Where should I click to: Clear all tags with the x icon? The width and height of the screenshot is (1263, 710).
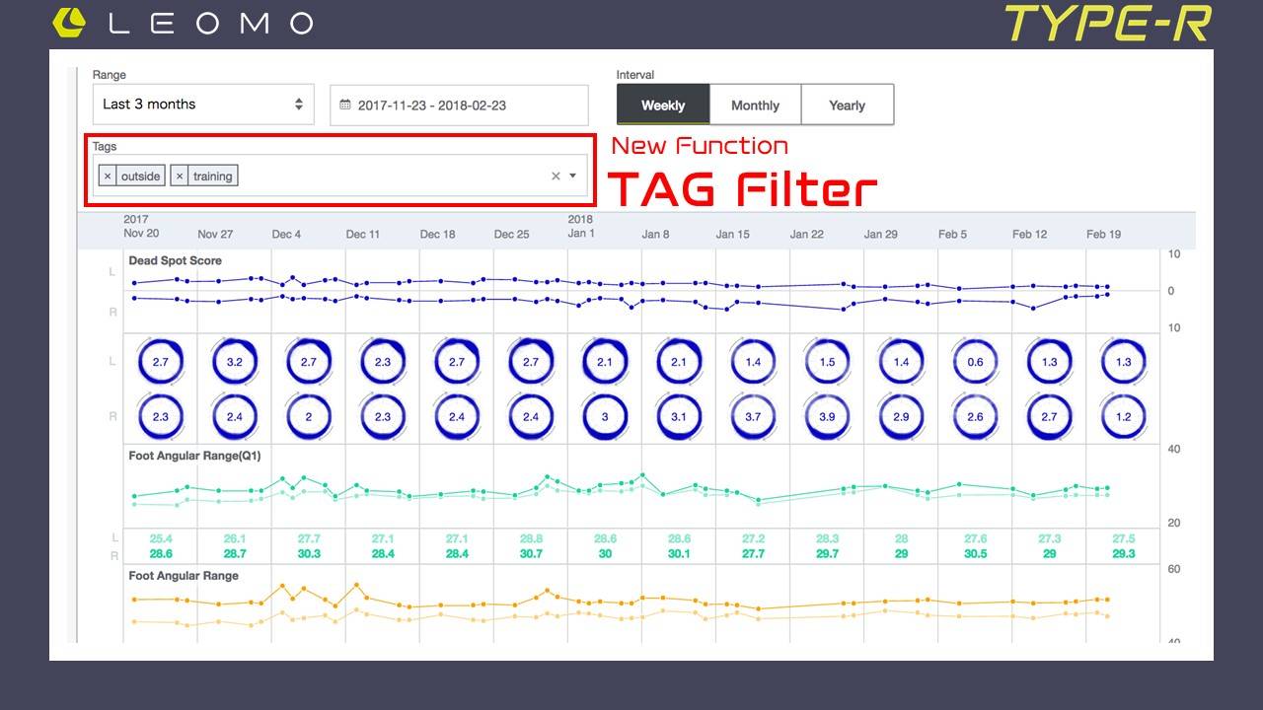click(556, 176)
